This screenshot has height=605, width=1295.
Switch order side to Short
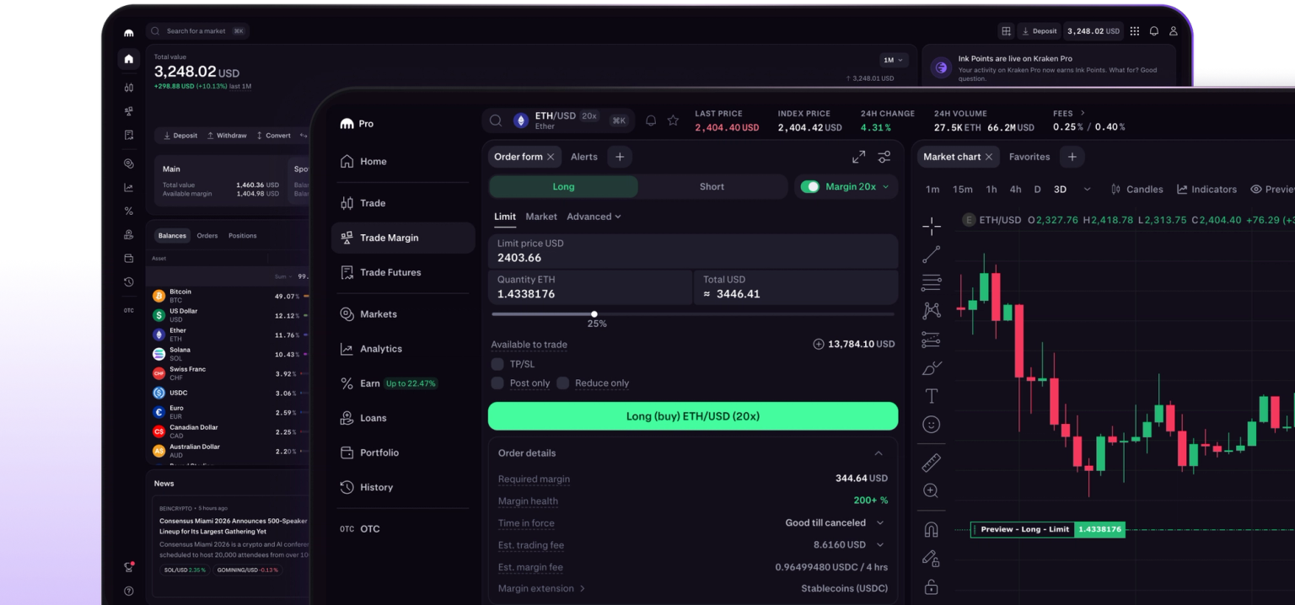[x=712, y=186]
